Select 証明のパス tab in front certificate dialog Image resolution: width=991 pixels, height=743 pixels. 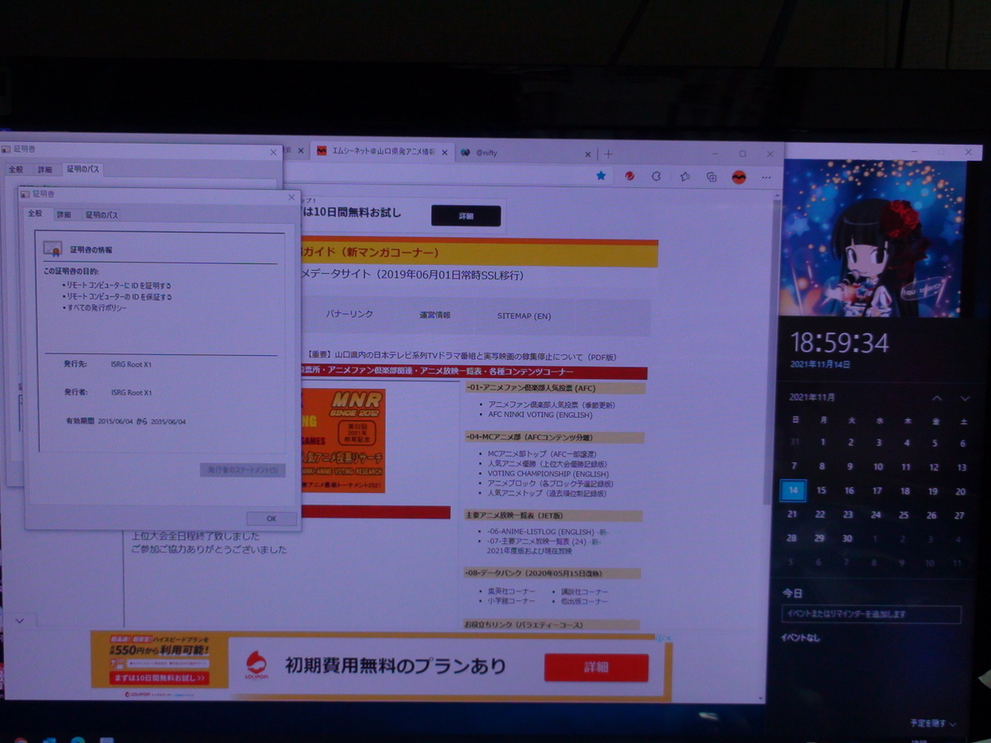(x=102, y=215)
